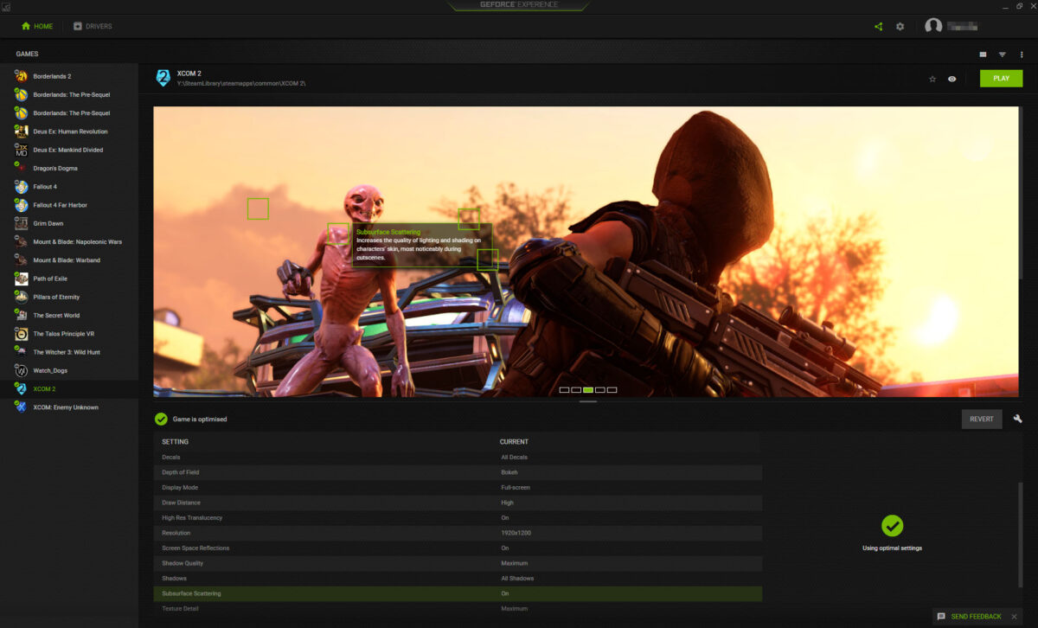Click the green Using optimal settings checkmark
1038x628 pixels.
tap(892, 524)
